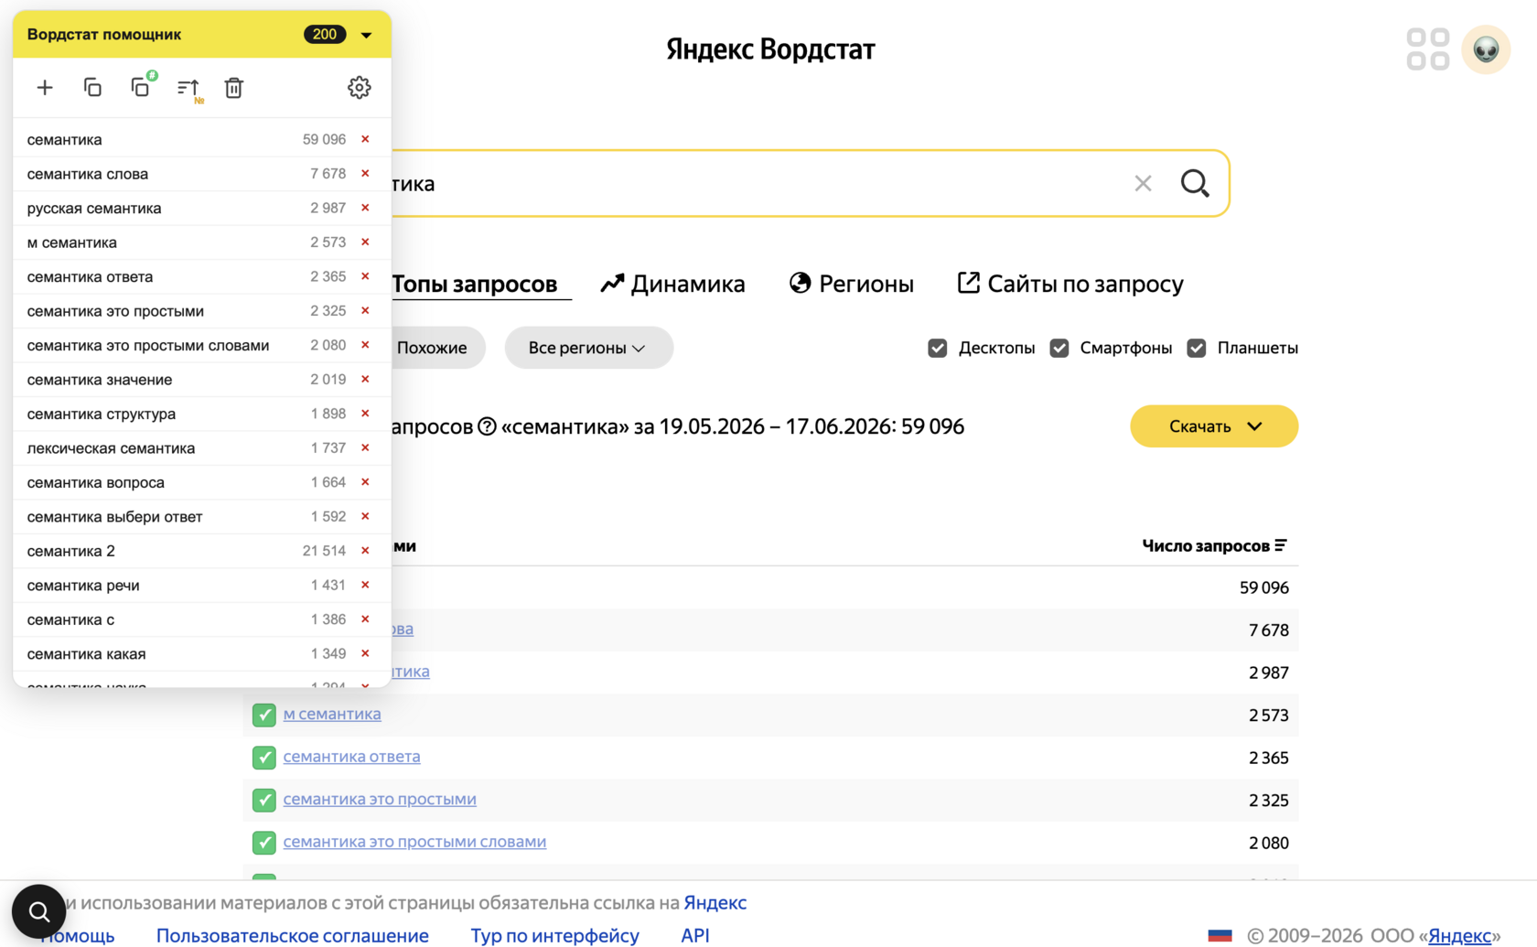Image resolution: width=1537 pixels, height=947 pixels.
Task: Toggle the green checkbox beside the "семантика ответа" link
Action: tap(264, 758)
